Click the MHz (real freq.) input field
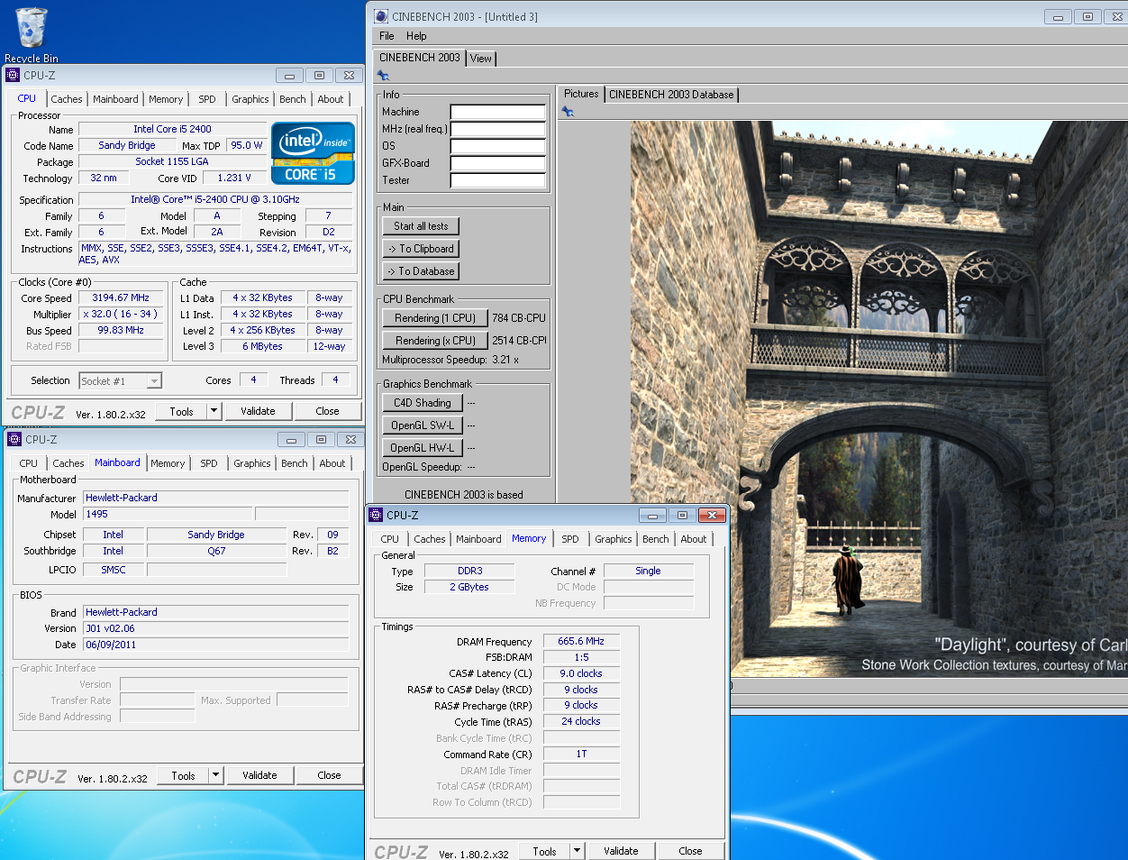The image size is (1128, 860). point(498,129)
